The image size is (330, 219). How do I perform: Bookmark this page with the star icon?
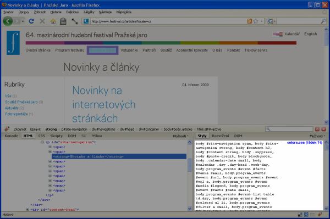click(x=256, y=21)
